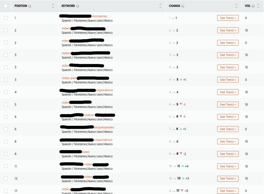The image size is (264, 194).
Task: Open the keyword link ending in monterrey
Action: point(100,16)
